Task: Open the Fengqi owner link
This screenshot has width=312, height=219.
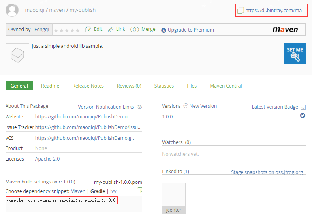Action: point(42,30)
